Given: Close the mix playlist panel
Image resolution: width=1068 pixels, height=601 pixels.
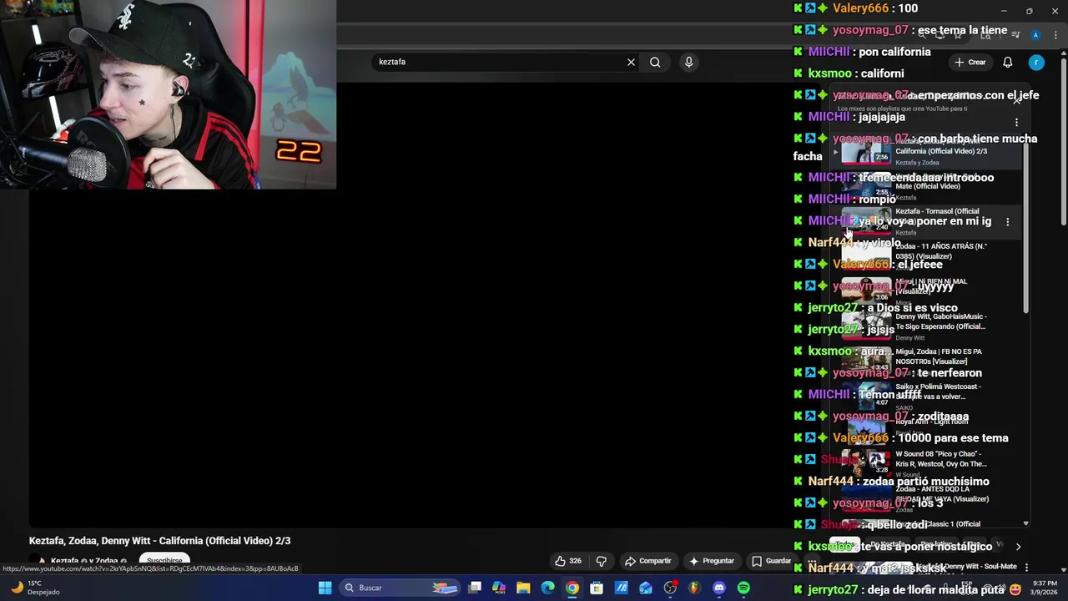Looking at the screenshot, I should pyautogui.click(x=1017, y=99).
